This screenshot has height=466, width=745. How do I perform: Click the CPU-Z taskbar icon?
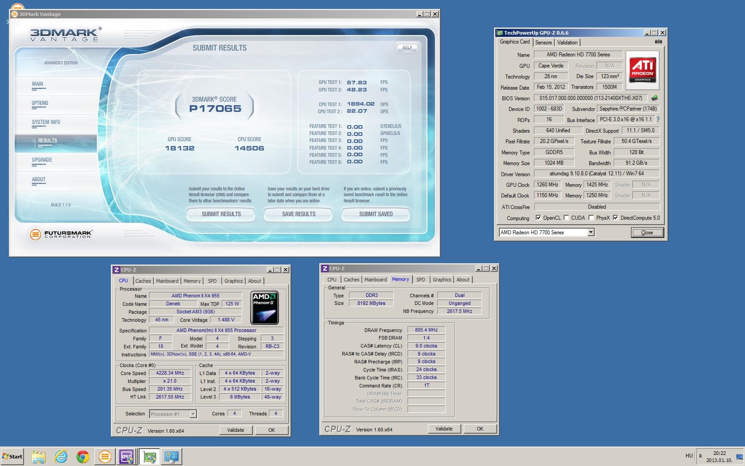127,456
